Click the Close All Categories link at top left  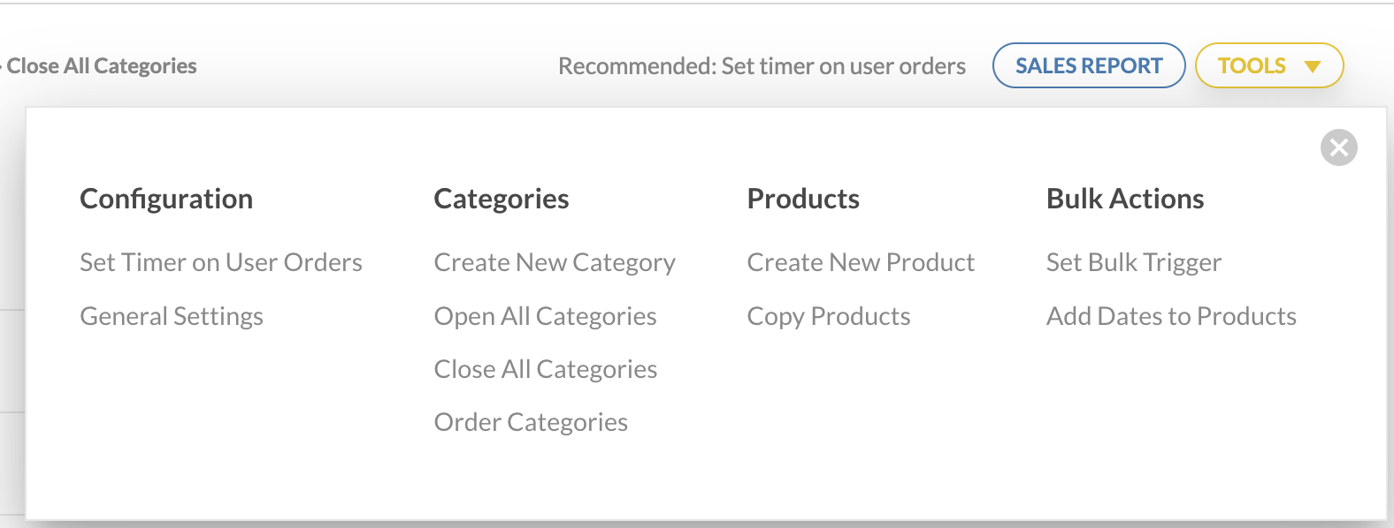click(102, 66)
